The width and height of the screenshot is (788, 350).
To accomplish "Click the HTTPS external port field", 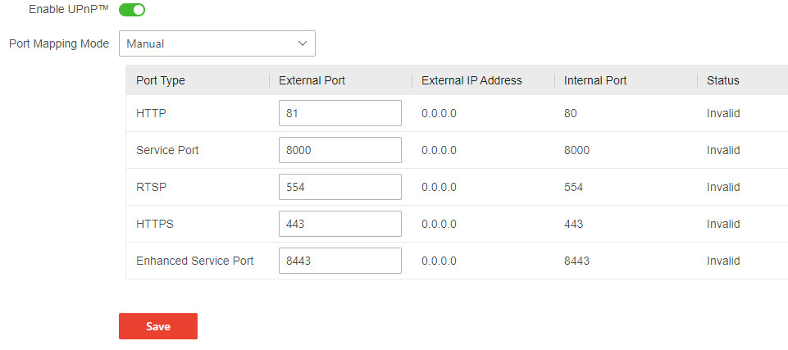I will 339,224.
